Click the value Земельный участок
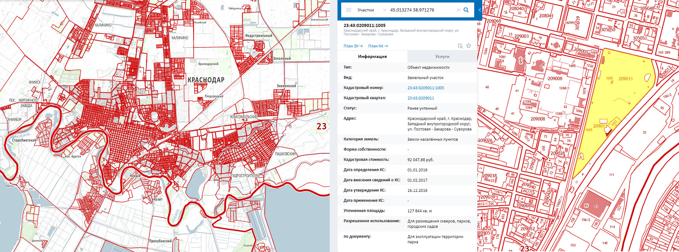The image size is (679, 252). point(425,78)
